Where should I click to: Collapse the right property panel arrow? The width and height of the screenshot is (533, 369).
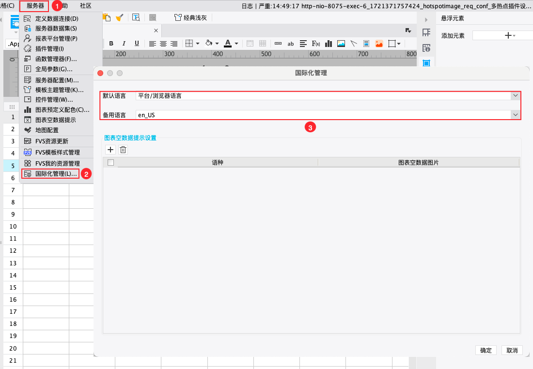tap(426, 20)
